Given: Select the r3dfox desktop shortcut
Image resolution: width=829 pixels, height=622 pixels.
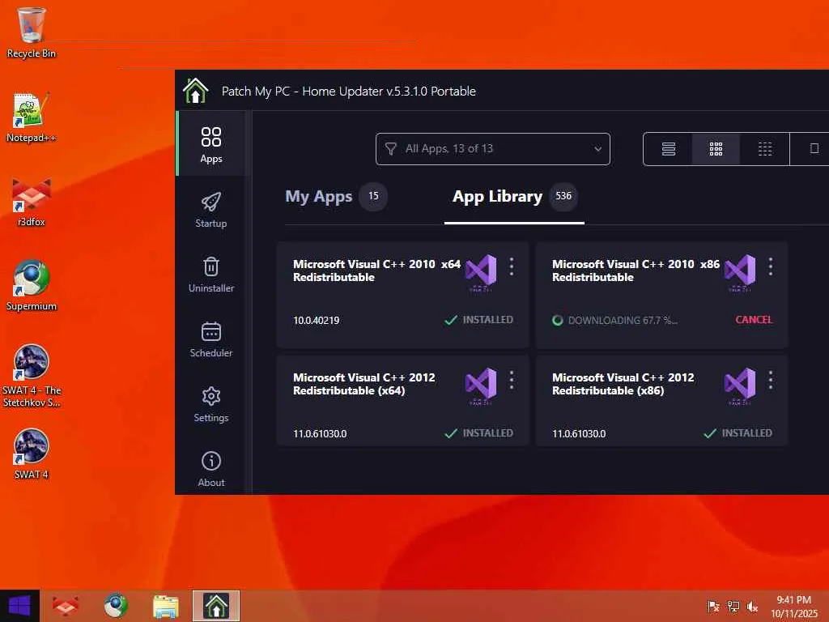Looking at the screenshot, I should [x=32, y=202].
